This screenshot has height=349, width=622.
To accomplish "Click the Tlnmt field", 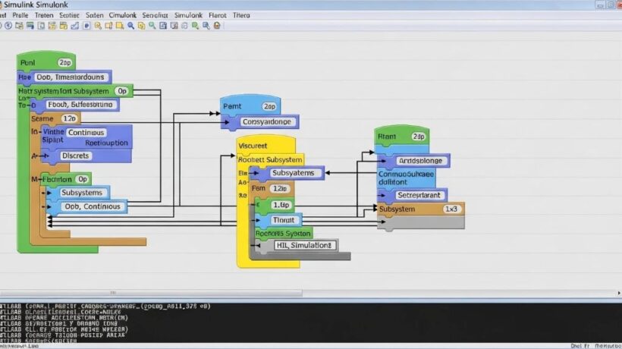I will [284, 220].
